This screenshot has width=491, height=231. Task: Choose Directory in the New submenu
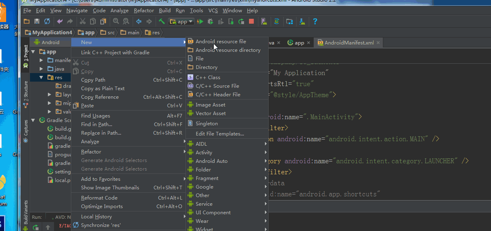click(227, 67)
